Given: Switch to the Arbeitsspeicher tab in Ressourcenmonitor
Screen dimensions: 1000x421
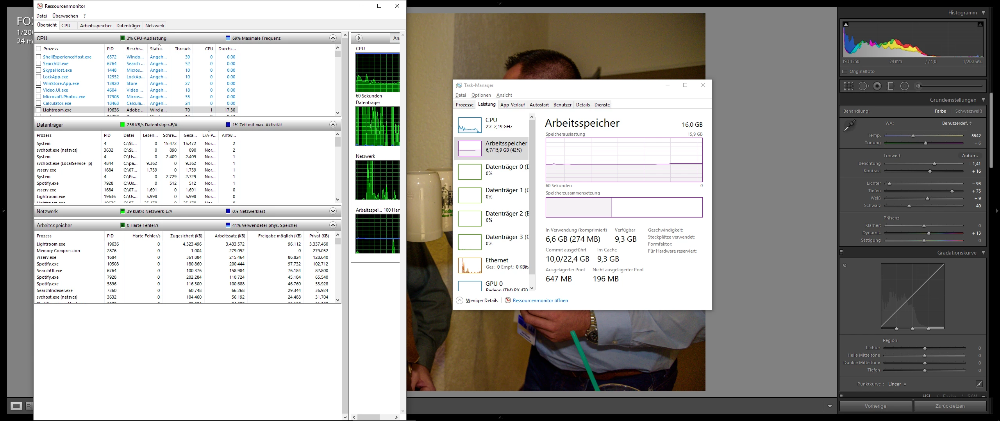Looking at the screenshot, I should 96,26.
